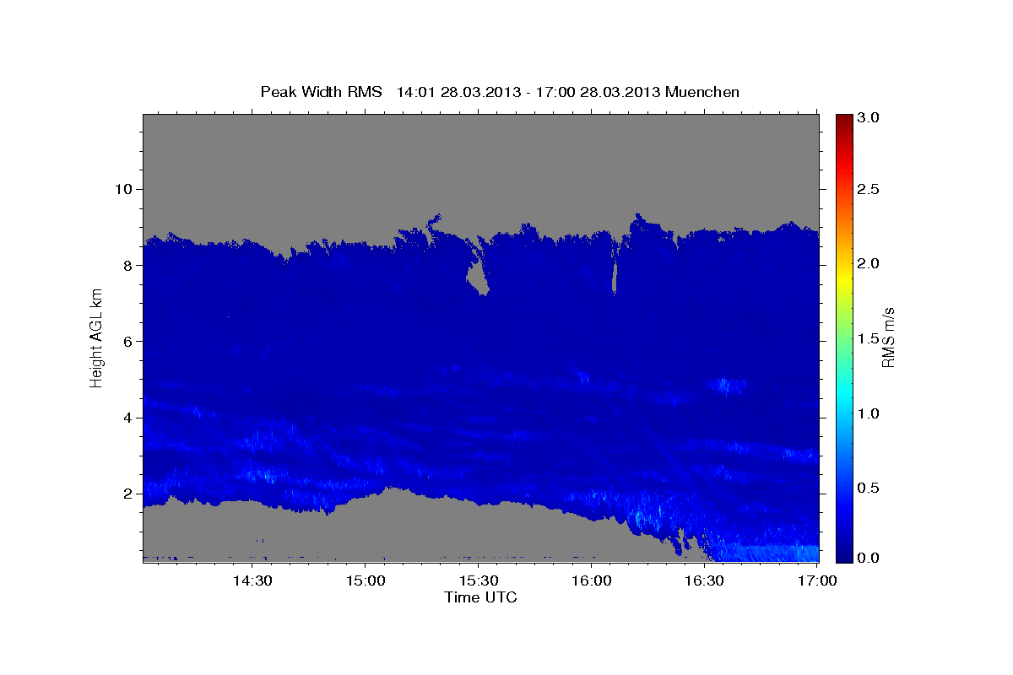Click the colorbar value '0.5'
1013x675 pixels.
click(x=867, y=488)
